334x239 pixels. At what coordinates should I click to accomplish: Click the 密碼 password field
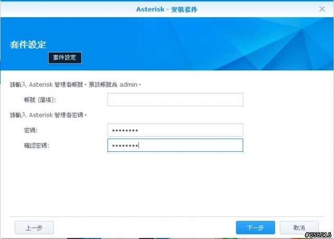pyautogui.click(x=175, y=130)
